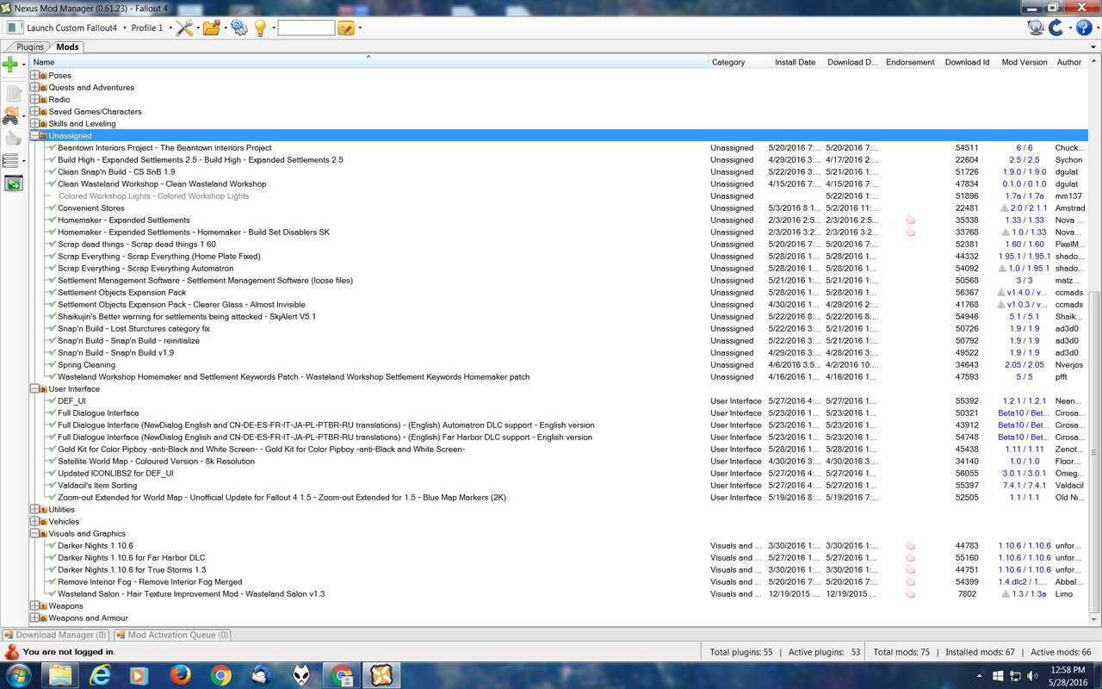Screen dimensions: 1102x689
Task: Toggle the DEF_UI mod checkmark
Action: click(53, 400)
